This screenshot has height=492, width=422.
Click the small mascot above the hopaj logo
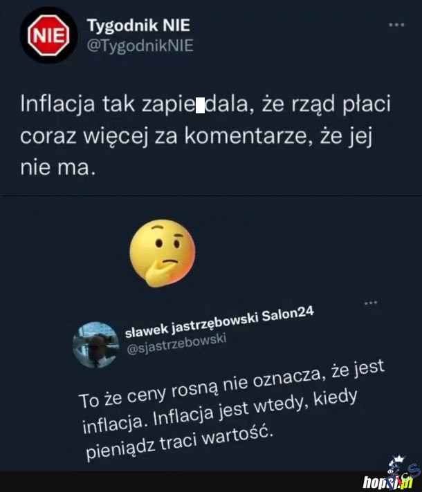[396, 466]
